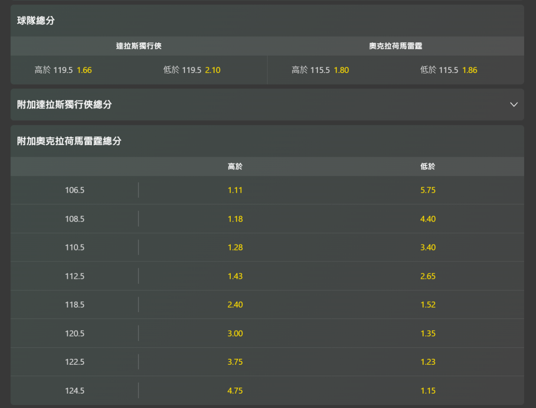Screen dimensions: 536x408
Task: Select 高於 110.5 odds 1.28
Action: pos(235,247)
